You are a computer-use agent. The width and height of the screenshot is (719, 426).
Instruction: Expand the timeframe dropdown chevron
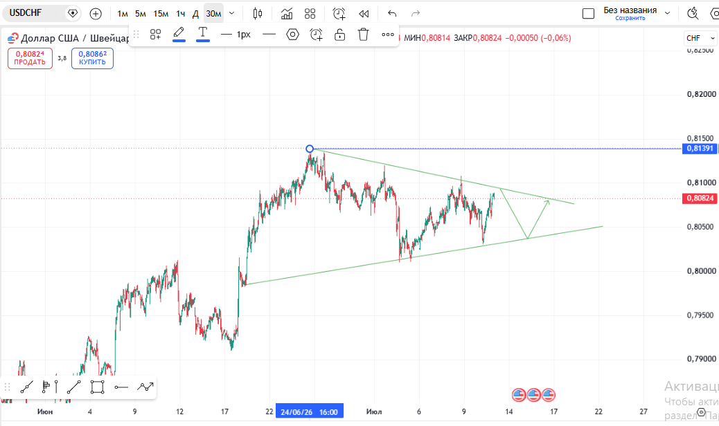pyautogui.click(x=231, y=13)
